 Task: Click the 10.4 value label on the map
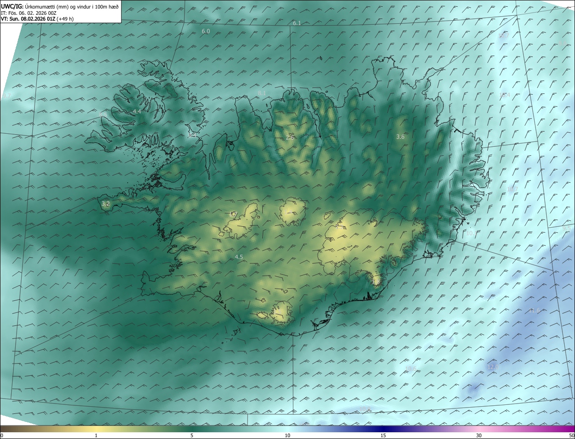pos(505,95)
